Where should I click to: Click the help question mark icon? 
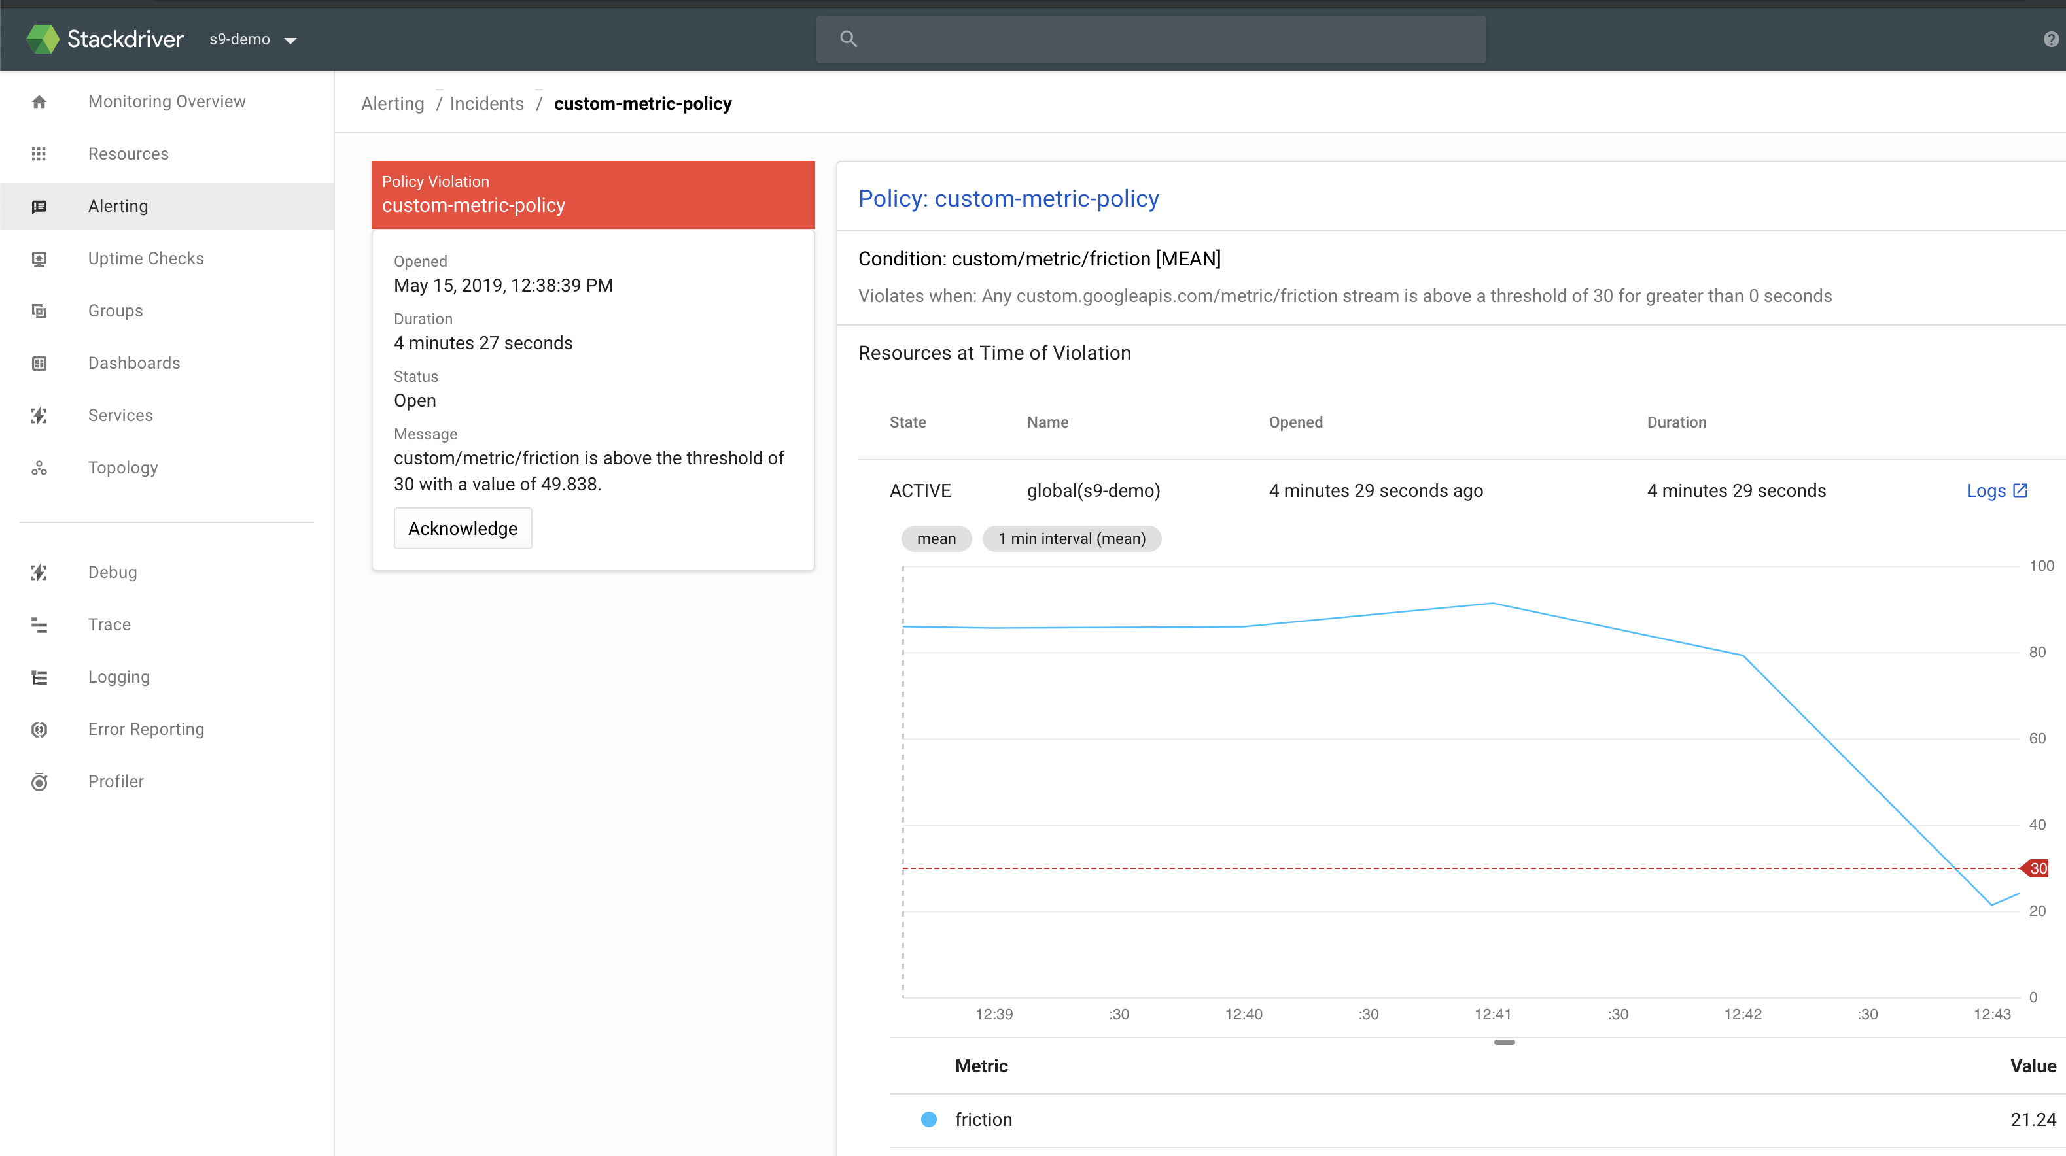(x=2051, y=39)
